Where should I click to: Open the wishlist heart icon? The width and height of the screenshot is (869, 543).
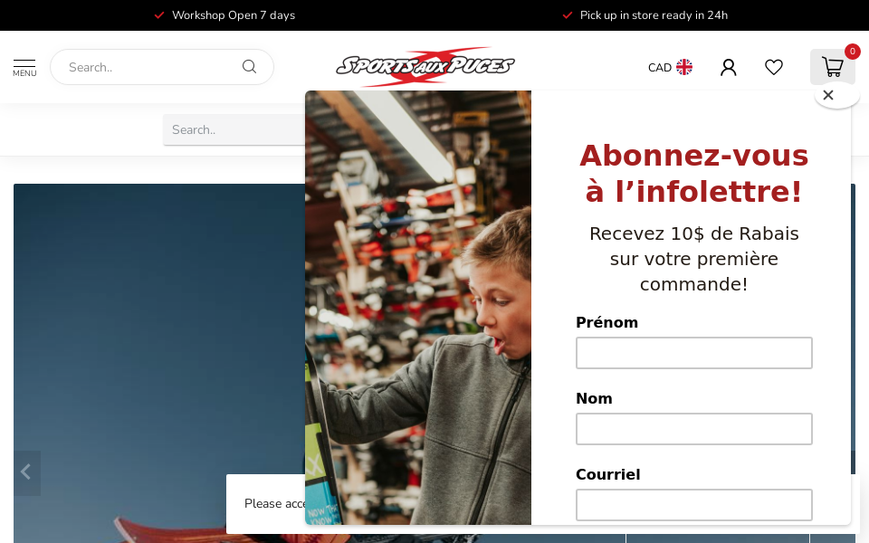point(774,67)
